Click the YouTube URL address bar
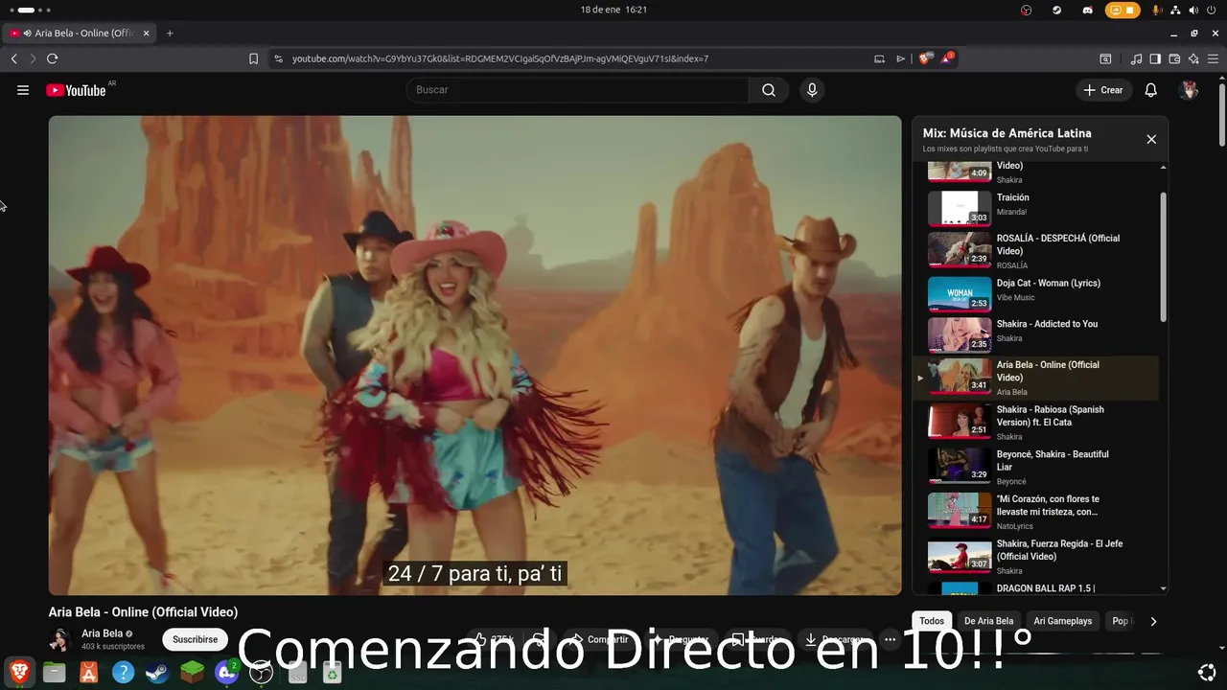 click(575, 58)
